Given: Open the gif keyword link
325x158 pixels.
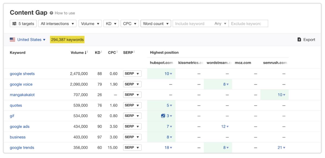Looking at the screenshot, I should [x=12, y=116].
